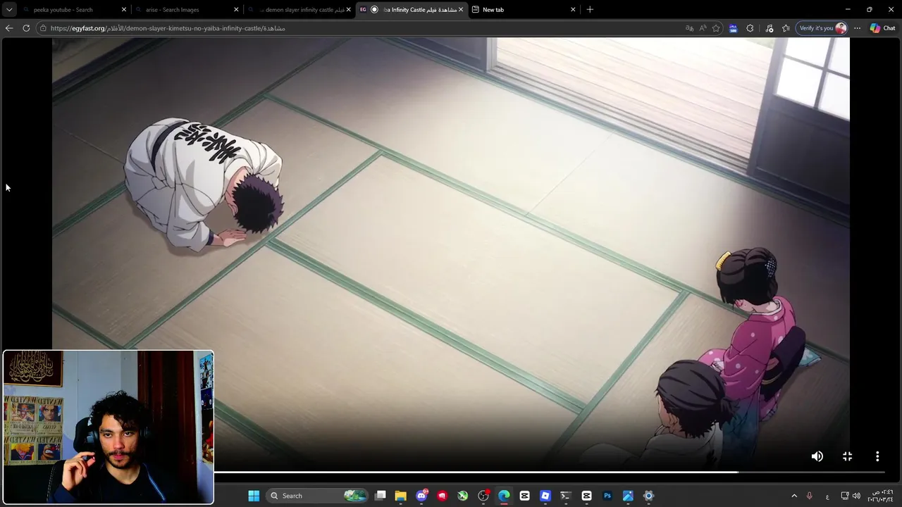
Task: Select the active Infinity Castle movie tab
Action: 412,10
